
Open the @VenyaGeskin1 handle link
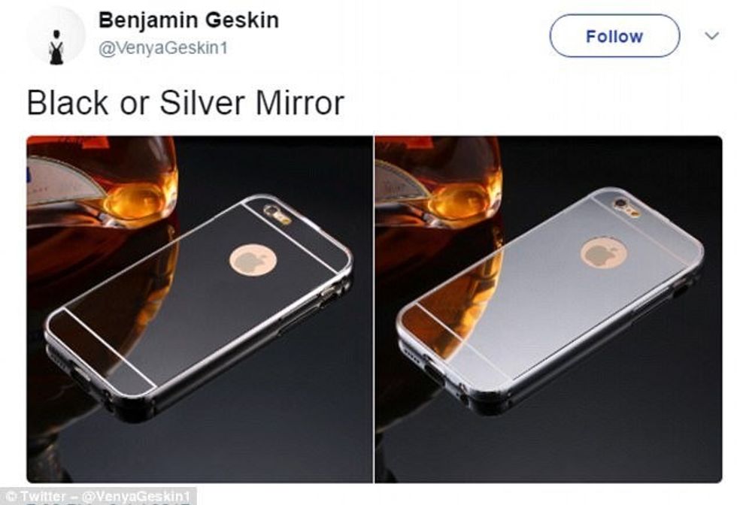coord(163,48)
